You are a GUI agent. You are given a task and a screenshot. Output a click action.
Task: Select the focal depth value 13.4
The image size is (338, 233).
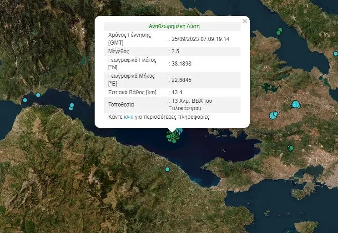tap(177, 92)
